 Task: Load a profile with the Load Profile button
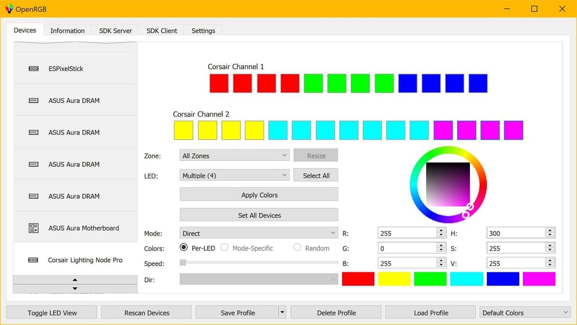tap(430, 312)
